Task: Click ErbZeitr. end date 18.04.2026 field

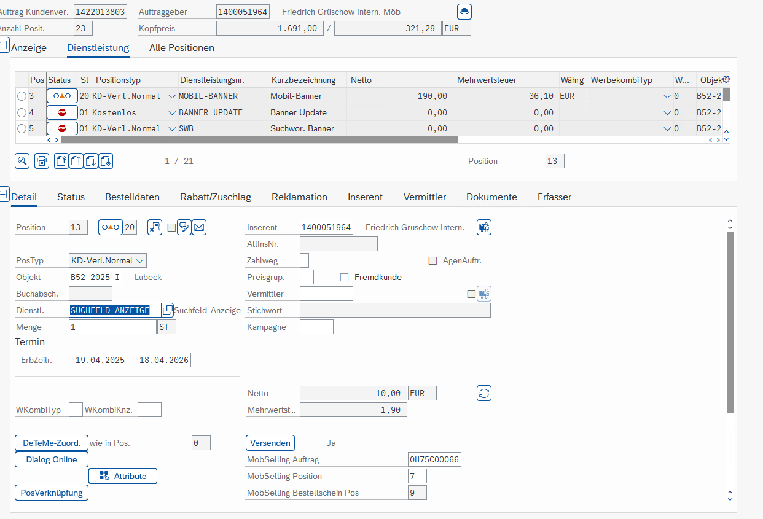Action: pyautogui.click(x=164, y=360)
